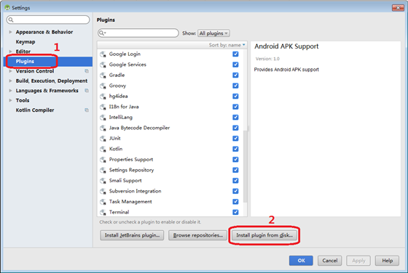Click the I18n for Java plugin icon
This screenshot has height=273, width=408.
(103, 107)
